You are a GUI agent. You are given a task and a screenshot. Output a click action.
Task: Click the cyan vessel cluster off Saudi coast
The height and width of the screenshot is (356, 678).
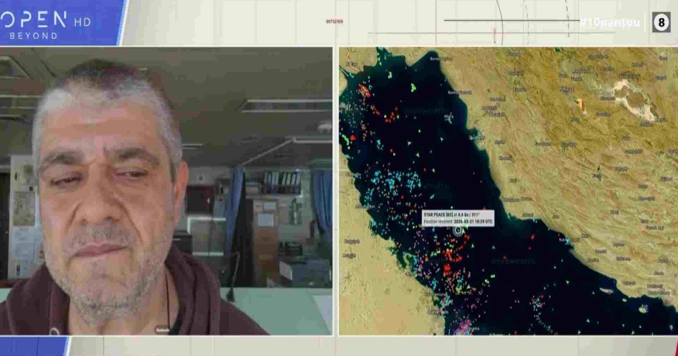390,185
